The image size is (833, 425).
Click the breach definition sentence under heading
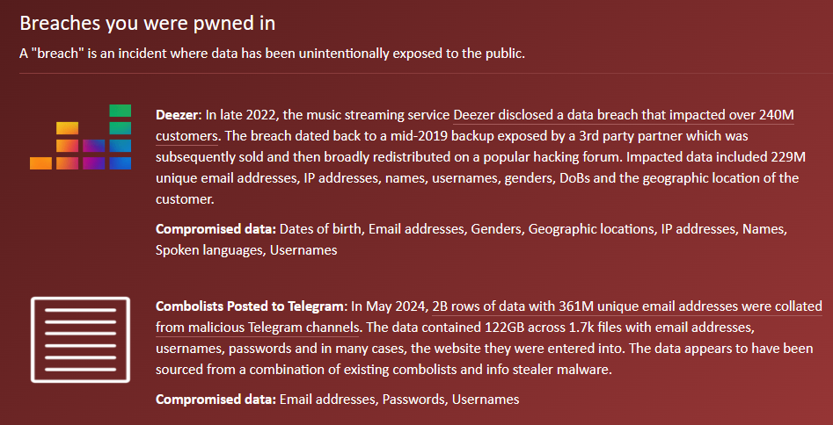272,54
